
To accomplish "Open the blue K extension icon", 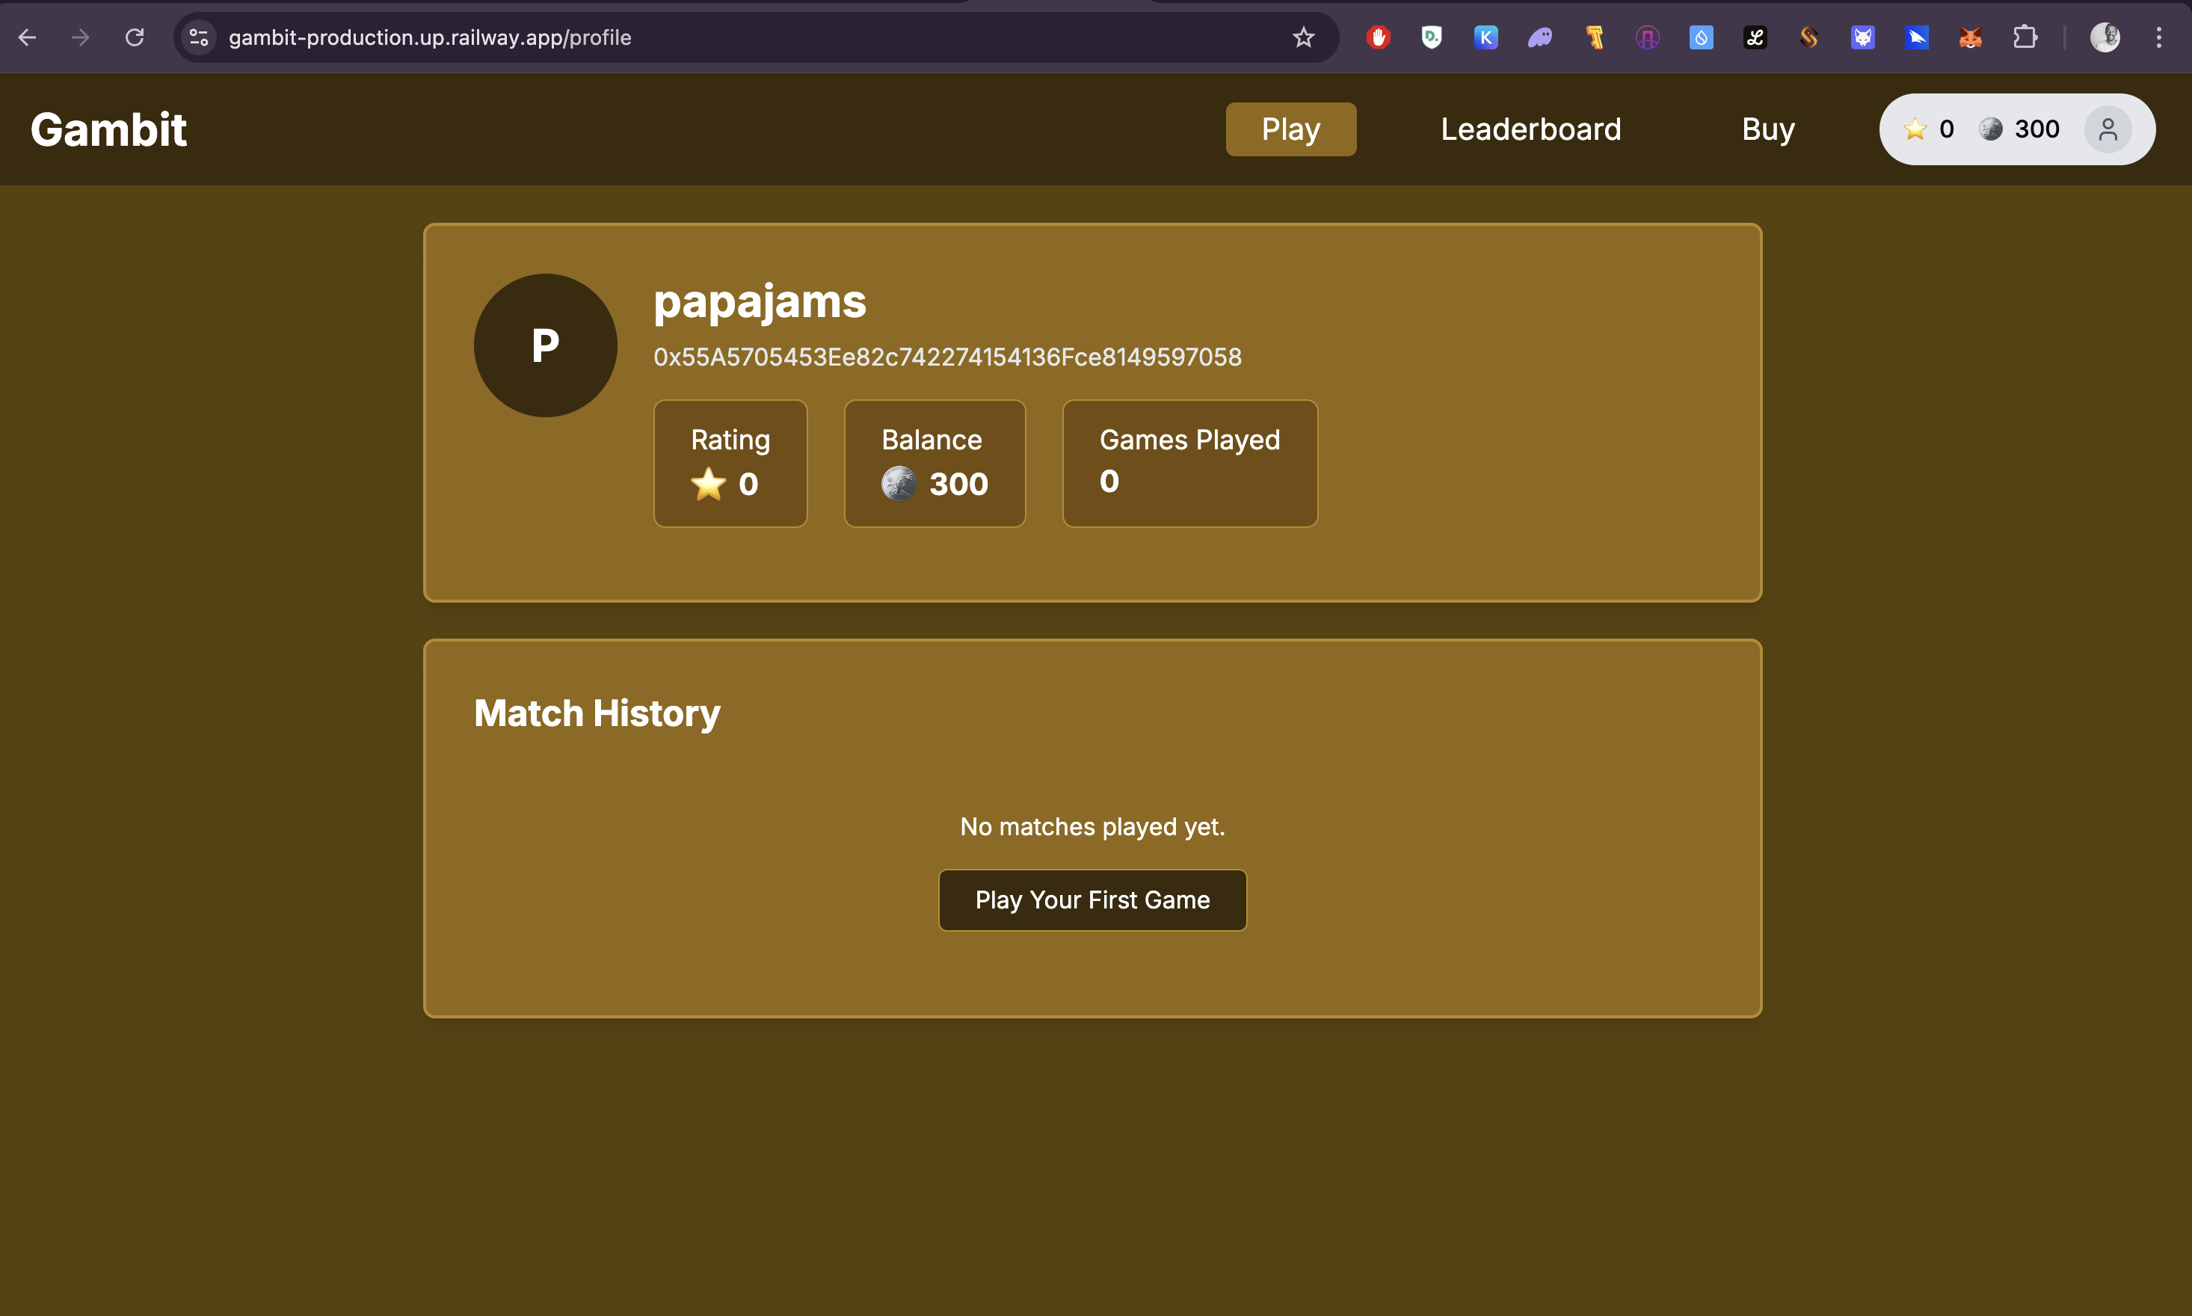I will 1486,37.
